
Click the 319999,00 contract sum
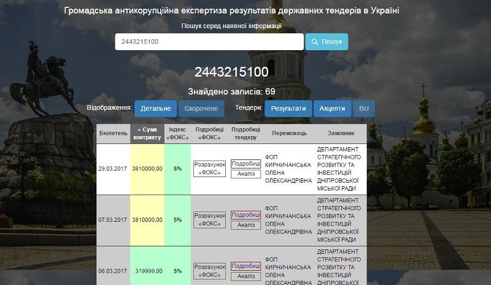149,271
